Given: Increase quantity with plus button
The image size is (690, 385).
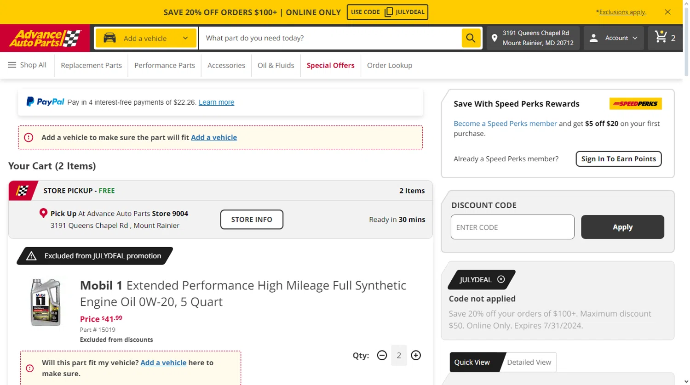Looking at the screenshot, I should point(416,356).
